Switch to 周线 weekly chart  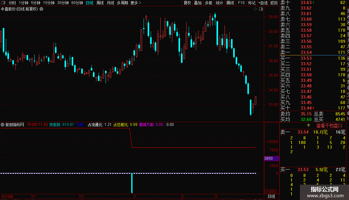coord(100,3)
